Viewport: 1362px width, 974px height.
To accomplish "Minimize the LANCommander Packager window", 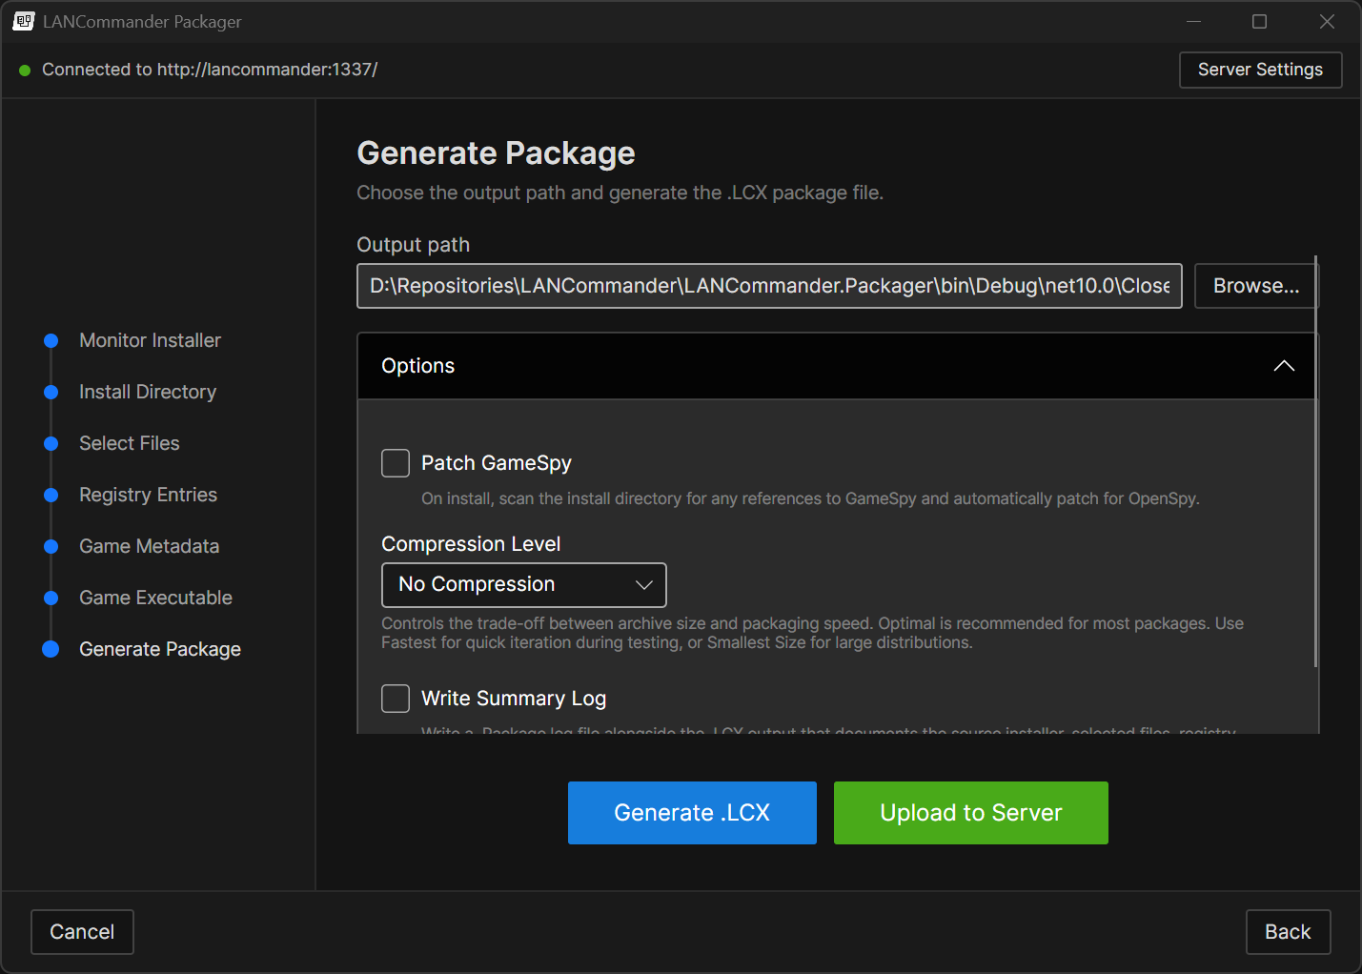I will click(1193, 21).
